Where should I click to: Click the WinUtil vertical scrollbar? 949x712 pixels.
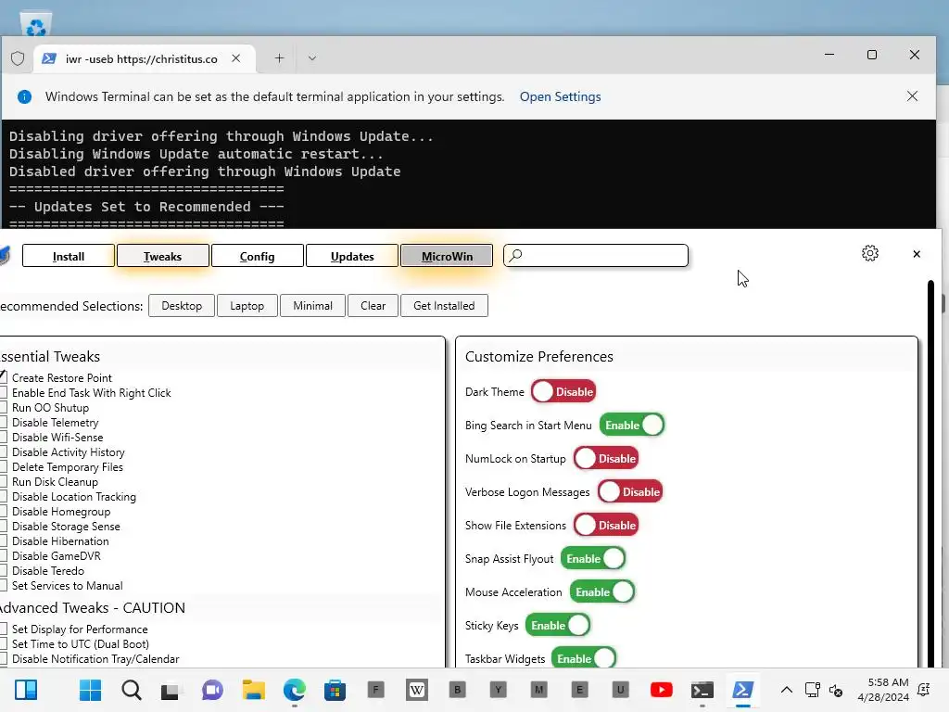click(930, 472)
